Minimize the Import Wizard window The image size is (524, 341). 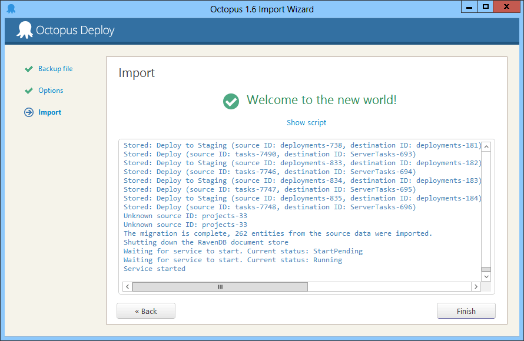pos(468,7)
